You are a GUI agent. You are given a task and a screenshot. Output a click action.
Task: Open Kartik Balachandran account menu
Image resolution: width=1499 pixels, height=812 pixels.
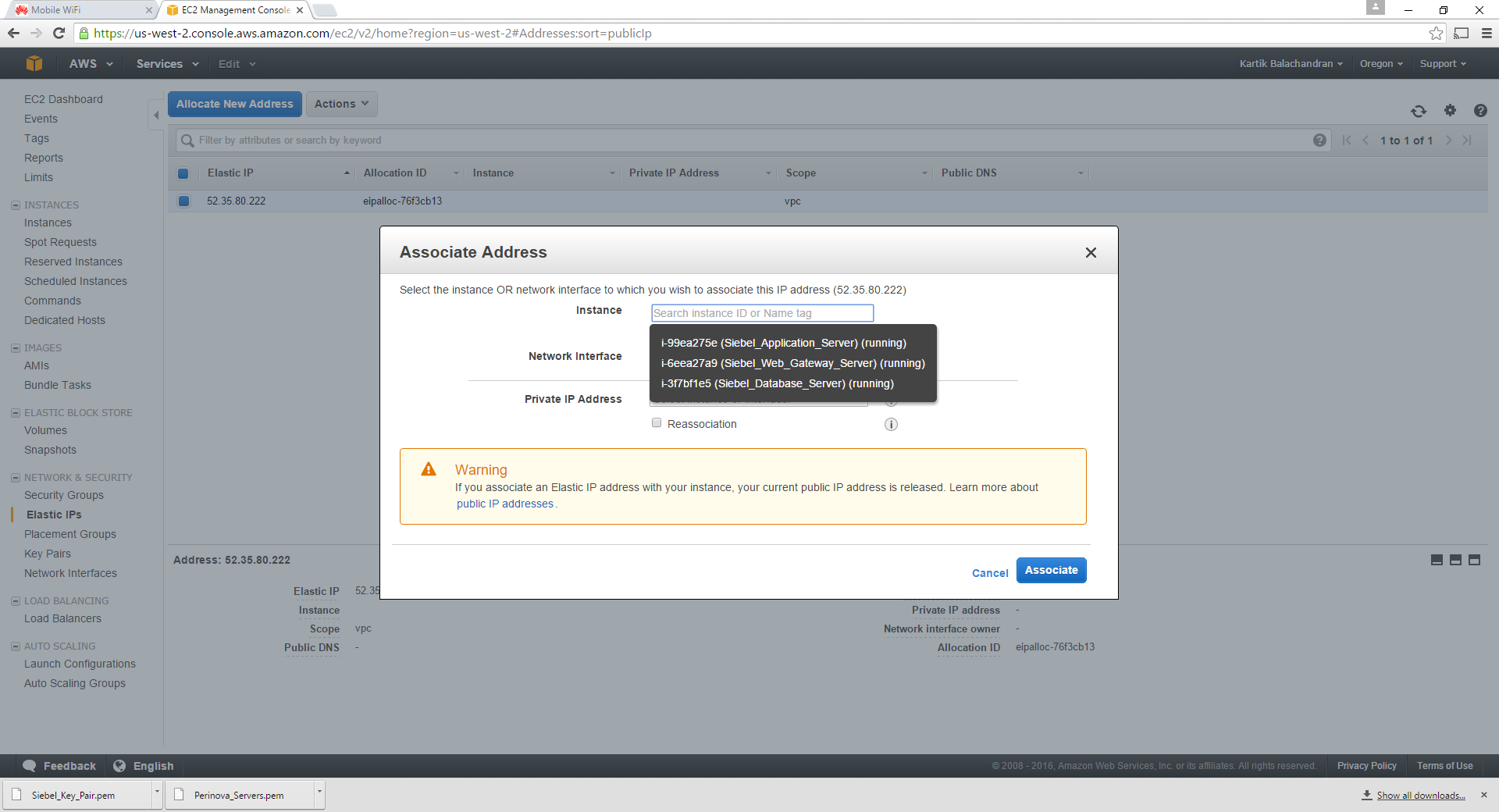click(x=1291, y=64)
